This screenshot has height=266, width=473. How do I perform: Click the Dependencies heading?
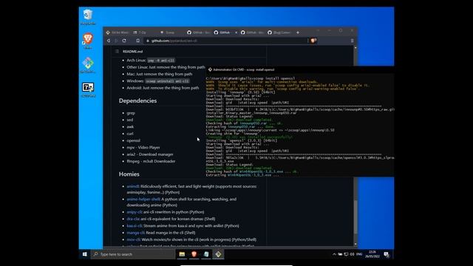(137, 100)
